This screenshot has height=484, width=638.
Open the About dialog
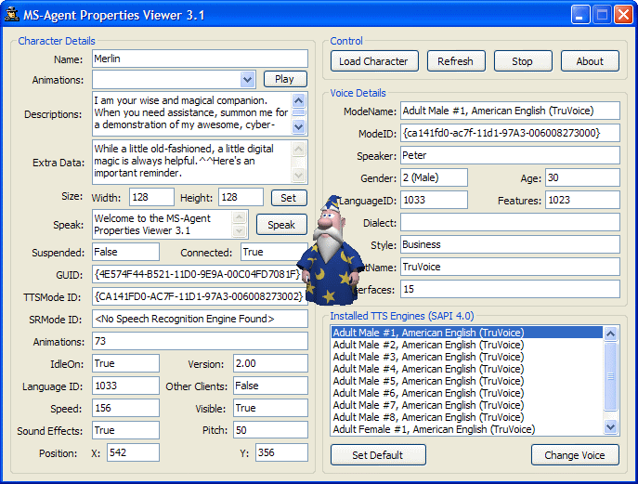[589, 61]
